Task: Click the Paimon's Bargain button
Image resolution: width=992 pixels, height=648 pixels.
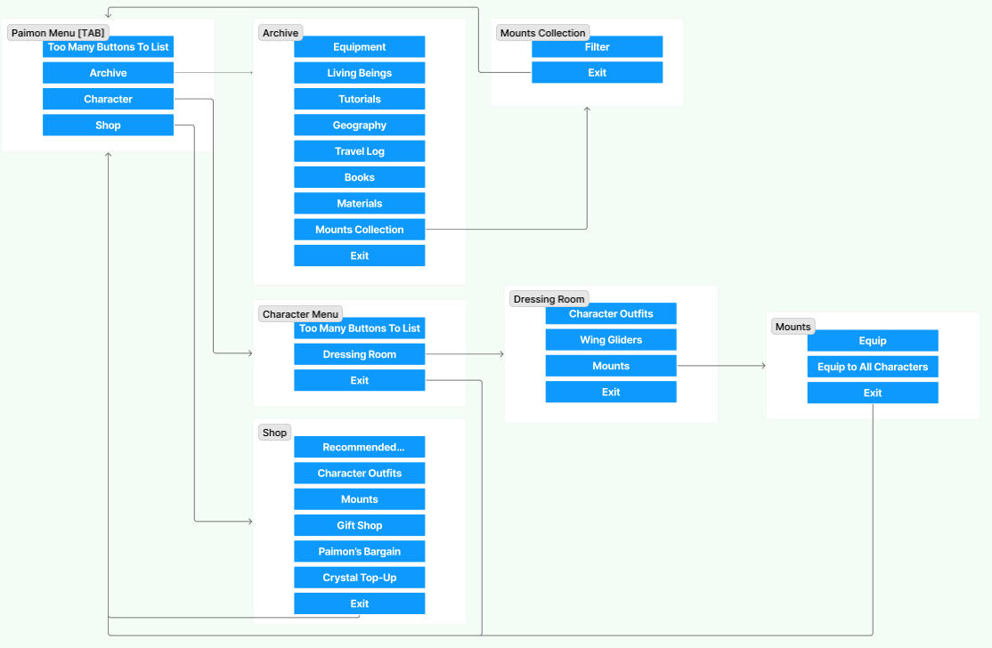Action: click(359, 552)
